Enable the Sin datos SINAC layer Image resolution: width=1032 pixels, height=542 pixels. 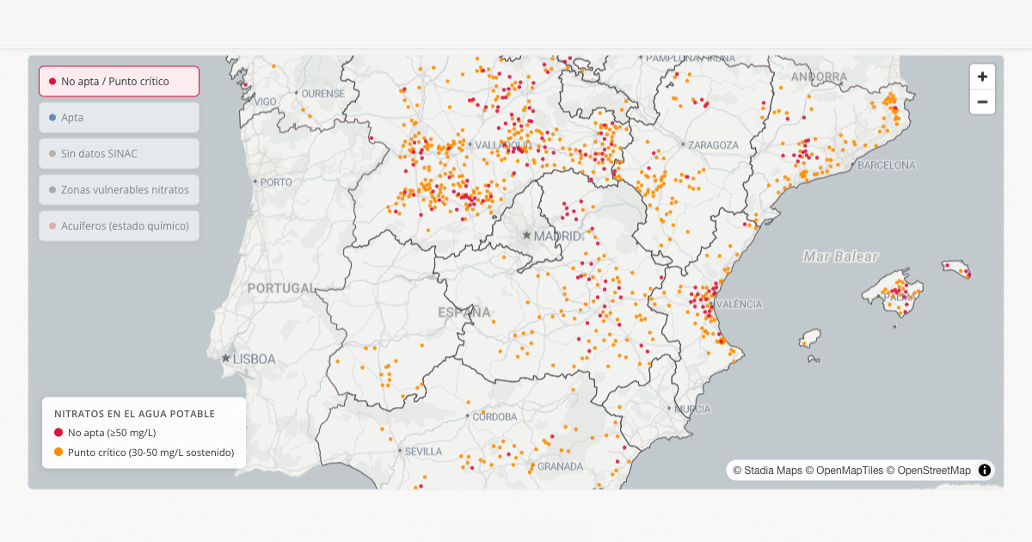tap(118, 153)
